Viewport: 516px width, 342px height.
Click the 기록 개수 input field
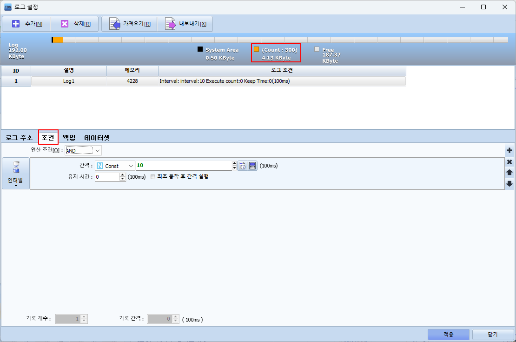(68, 319)
